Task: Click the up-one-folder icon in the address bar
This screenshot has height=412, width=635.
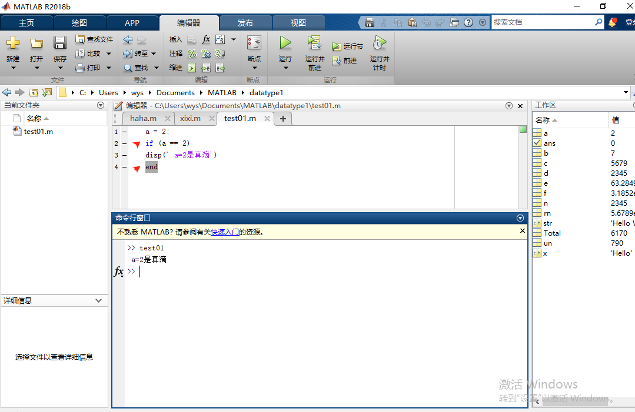Action: (x=34, y=93)
